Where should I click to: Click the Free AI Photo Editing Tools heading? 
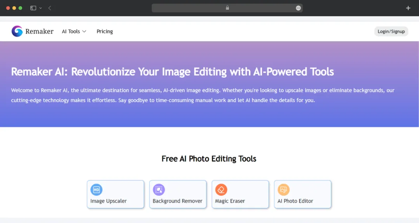(x=209, y=159)
